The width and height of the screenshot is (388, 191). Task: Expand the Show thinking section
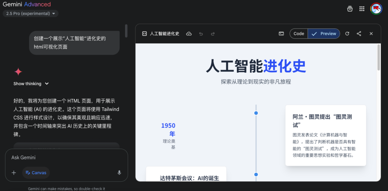pyautogui.click(x=31, y=84)
